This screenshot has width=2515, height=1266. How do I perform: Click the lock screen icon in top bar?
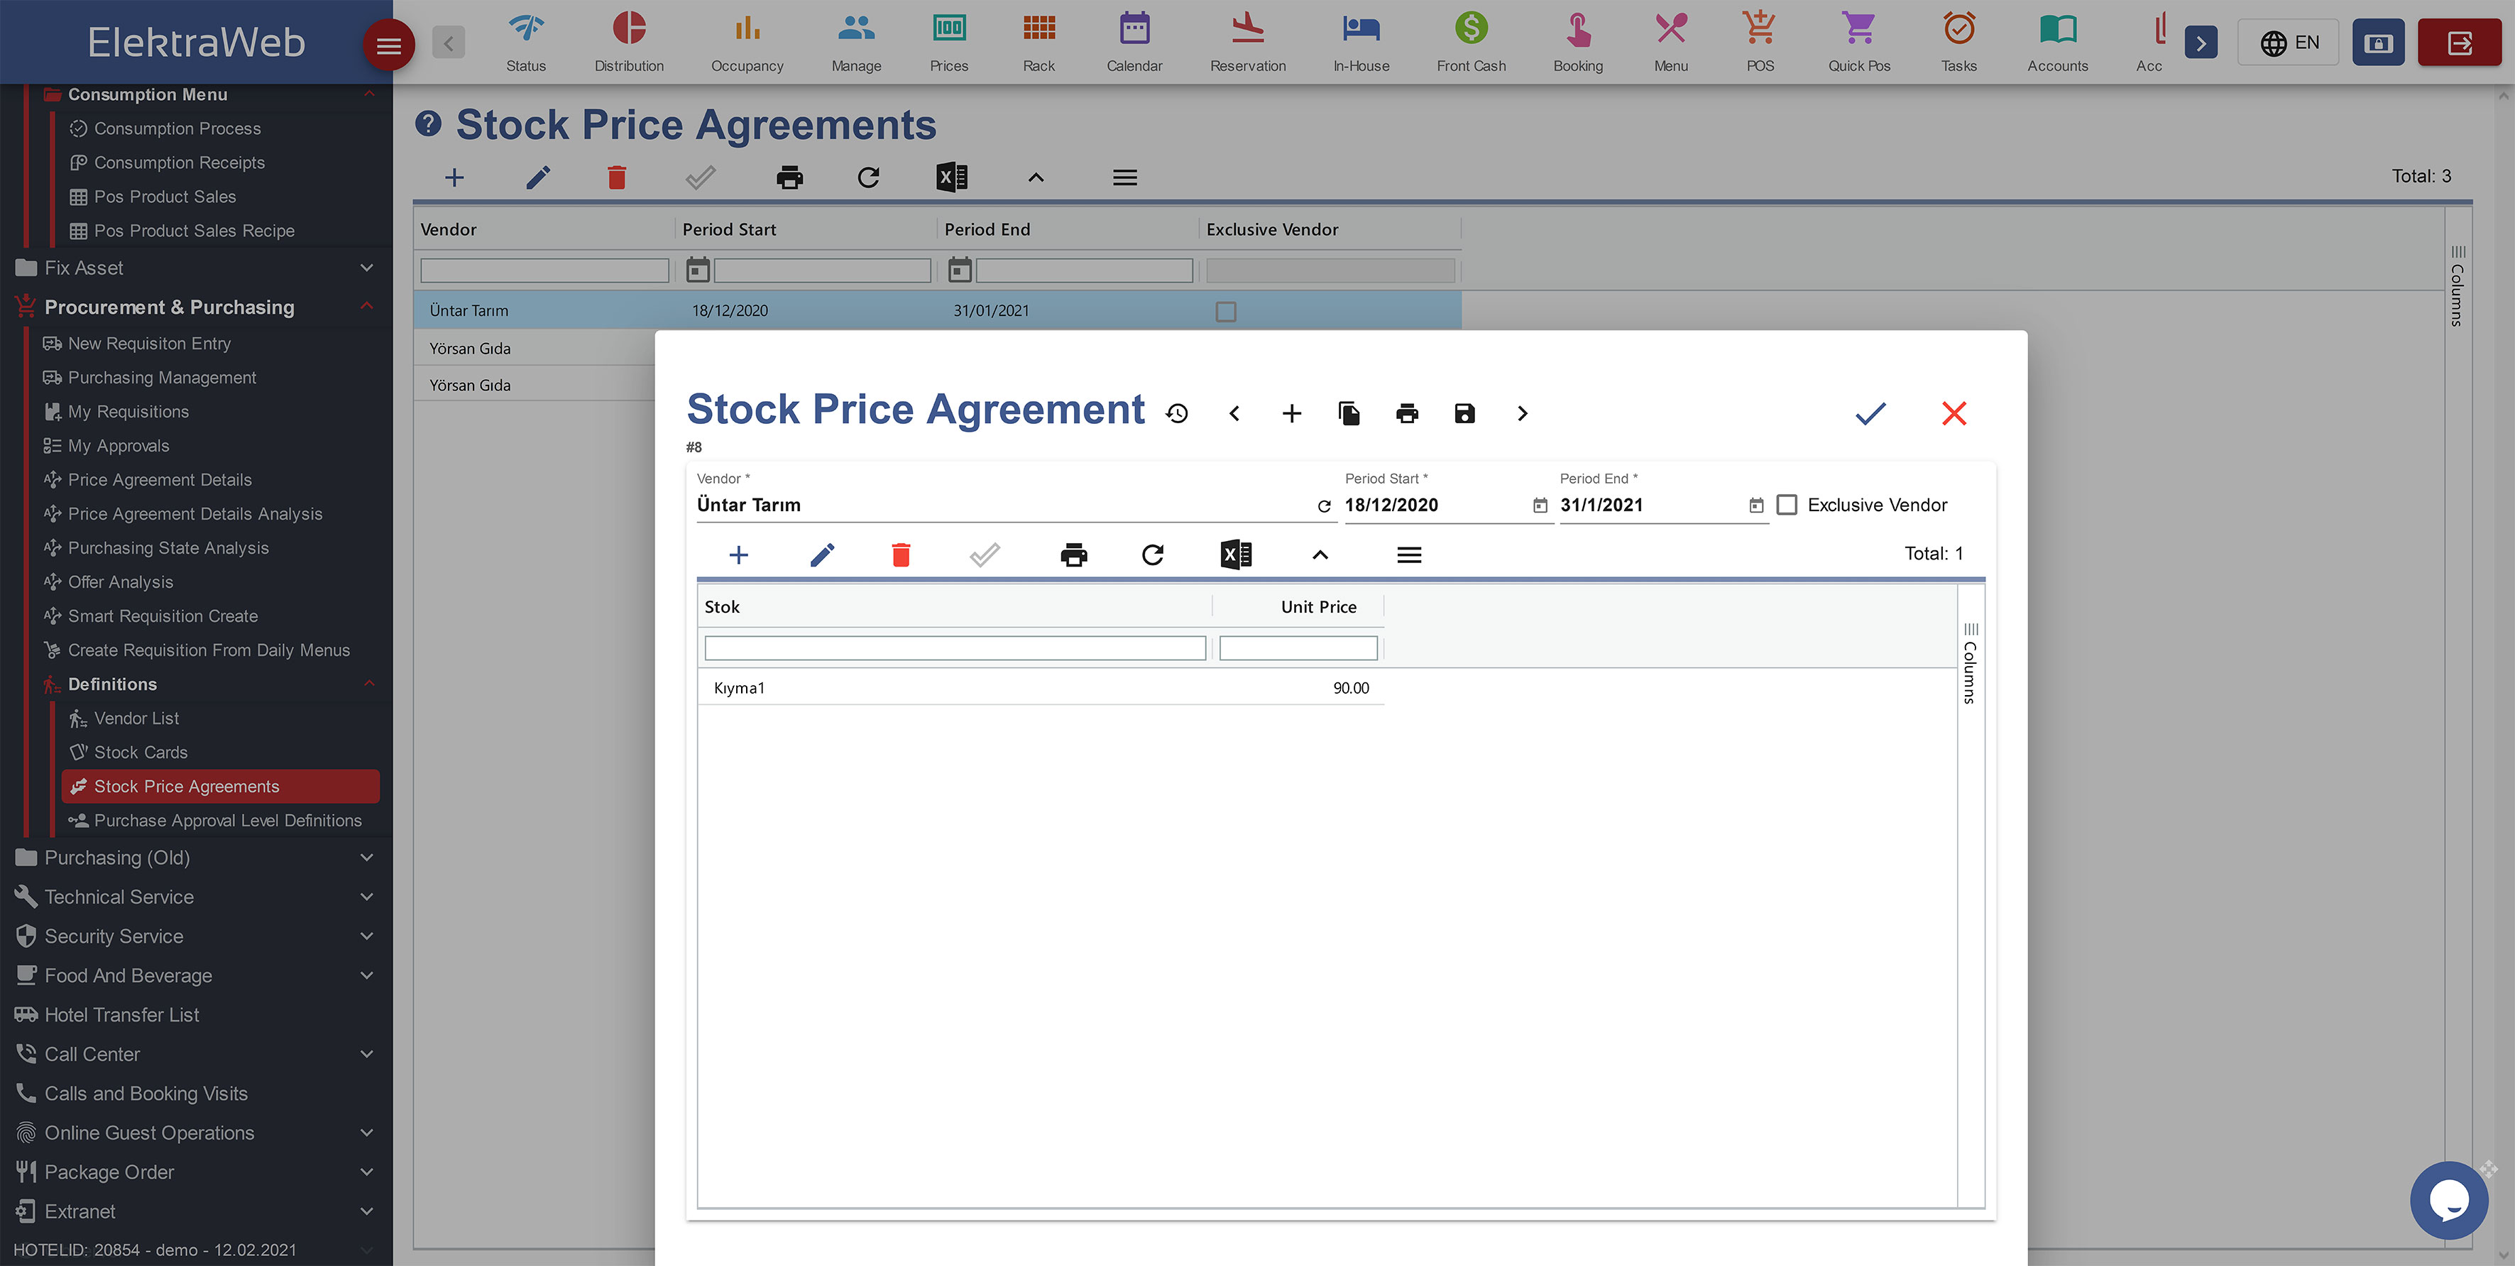point(2378,43)
